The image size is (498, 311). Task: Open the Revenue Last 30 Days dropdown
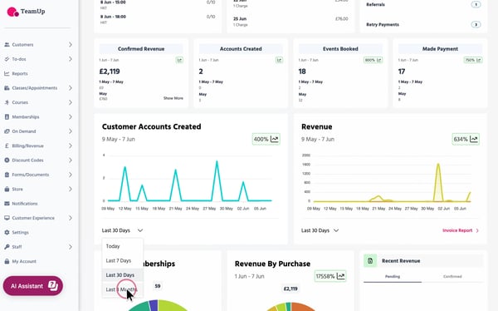click(x=320, y=230)
